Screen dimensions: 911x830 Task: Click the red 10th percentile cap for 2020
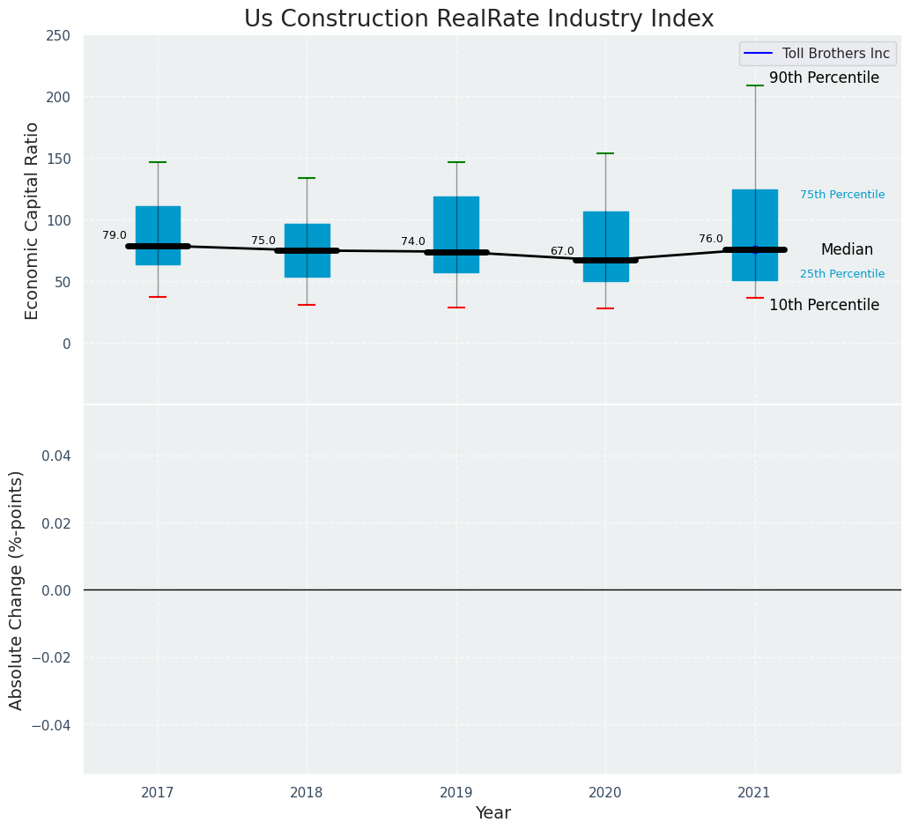pos(605,308)
